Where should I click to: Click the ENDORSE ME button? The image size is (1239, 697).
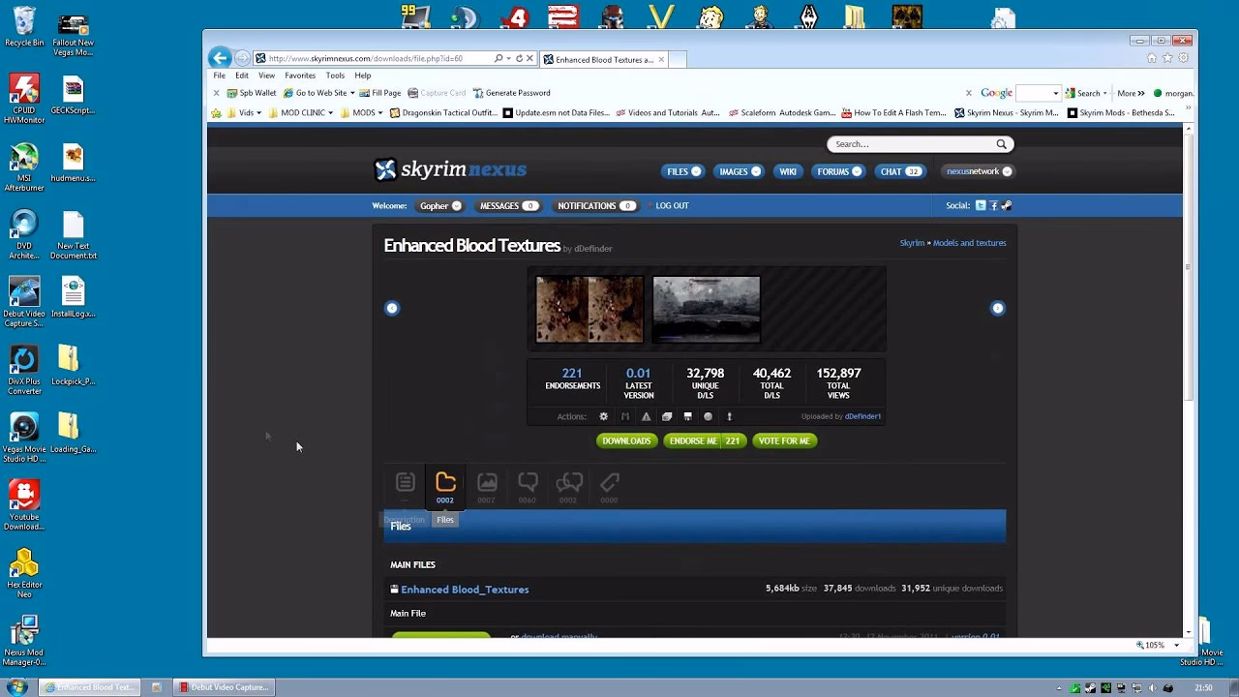point(705,440)
